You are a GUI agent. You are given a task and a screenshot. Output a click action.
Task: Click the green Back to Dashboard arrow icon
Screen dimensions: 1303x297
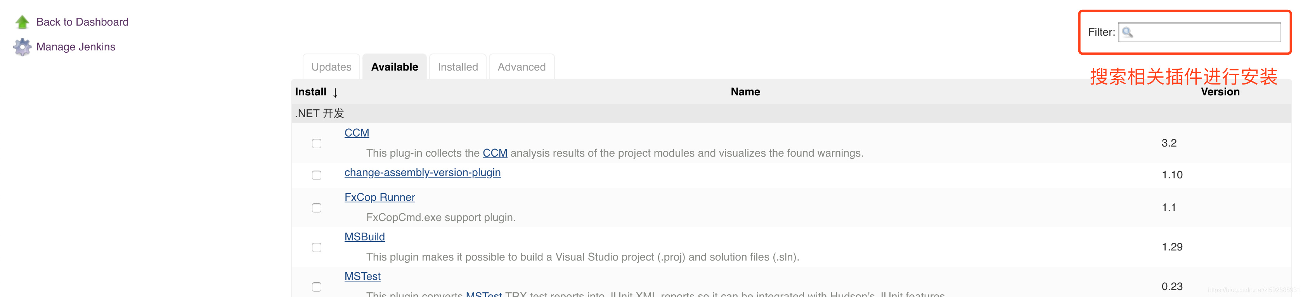pos(22,22)
